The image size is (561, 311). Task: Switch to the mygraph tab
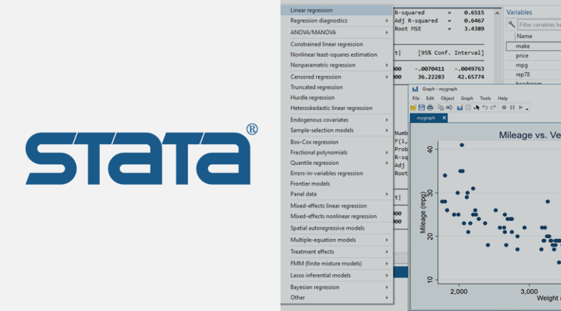(x=426, y=118)
